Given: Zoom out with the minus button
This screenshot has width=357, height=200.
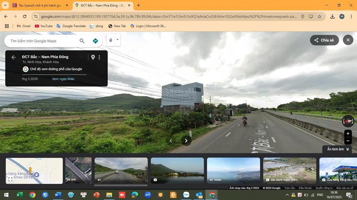Looking at the screenshot, I should click(x=348, y=141).
